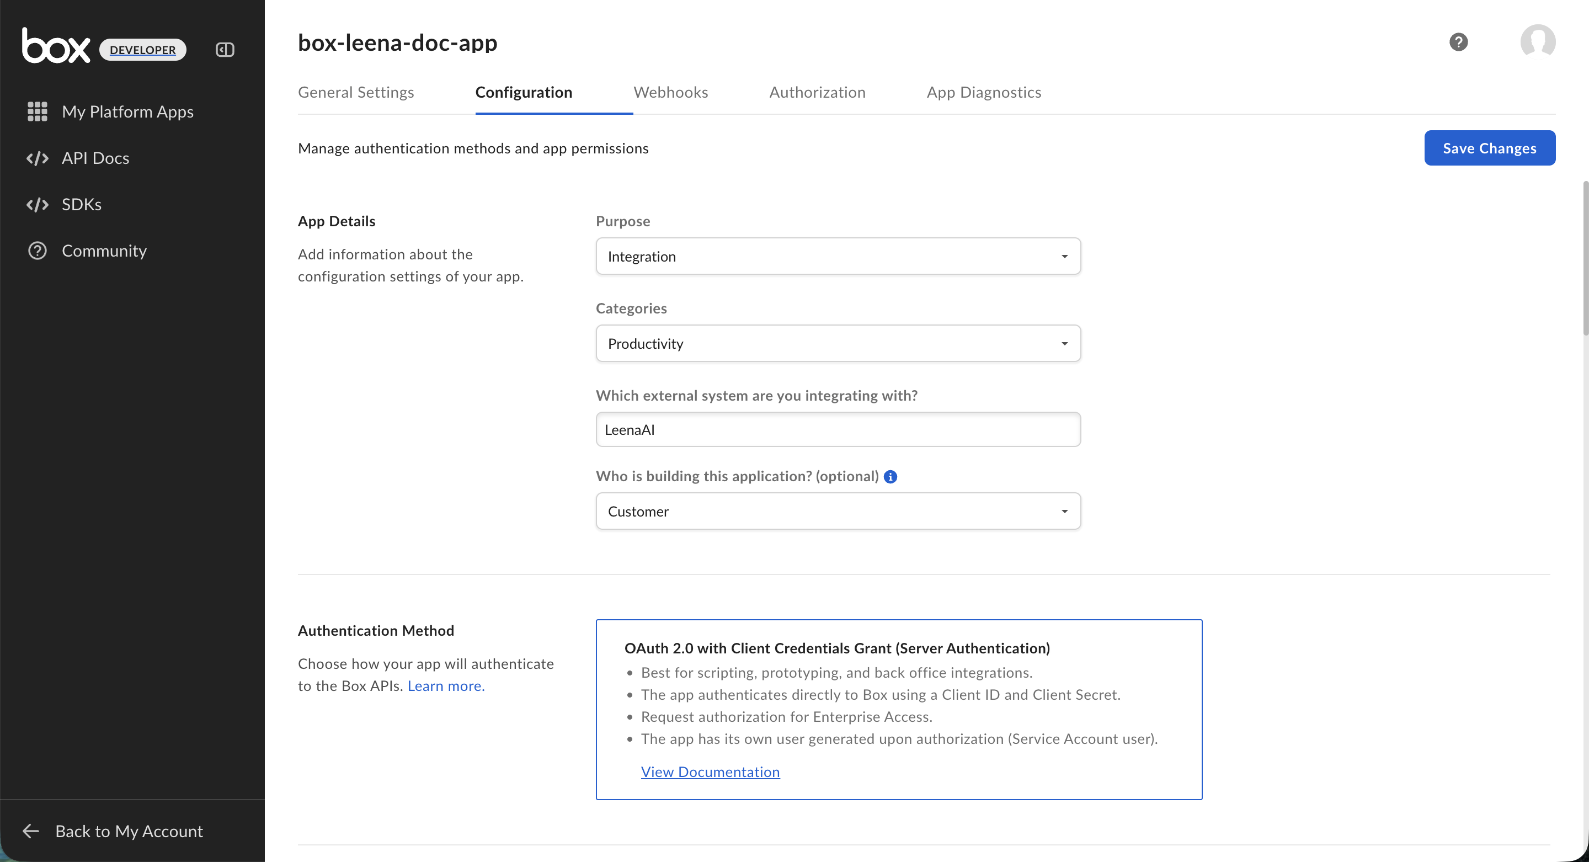
Task: Click the external system field containing LeenaAI
Action: click(838, 430)
